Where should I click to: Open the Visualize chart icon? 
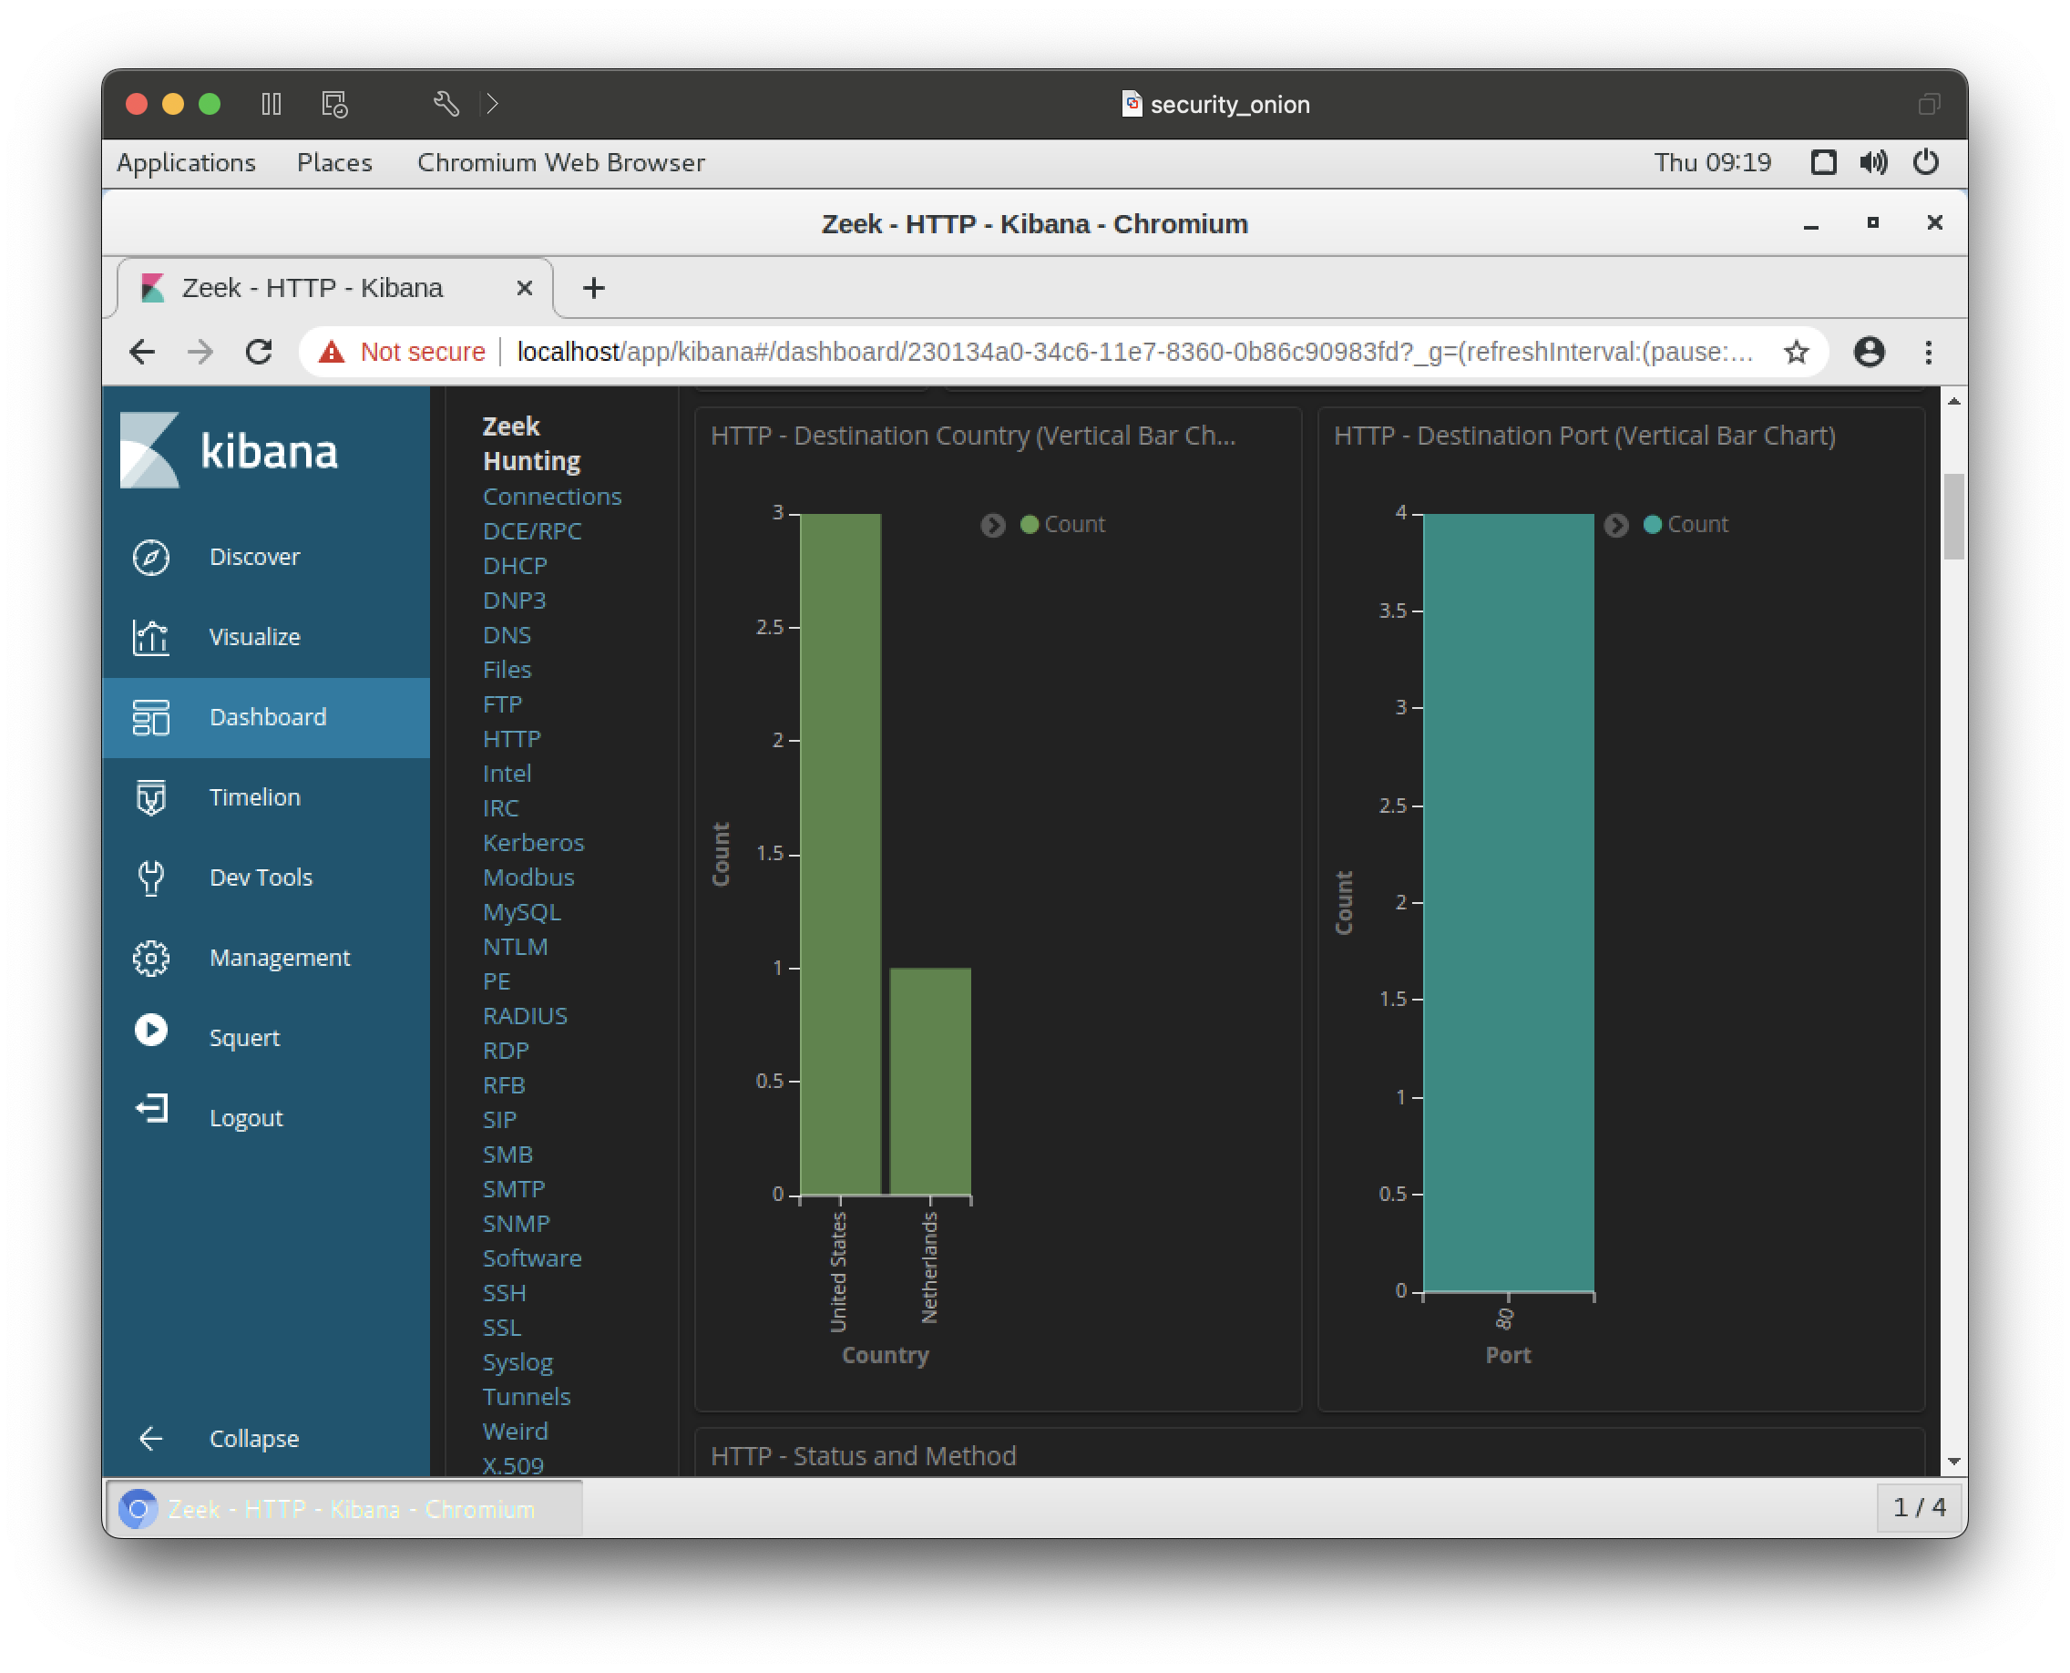151,637
